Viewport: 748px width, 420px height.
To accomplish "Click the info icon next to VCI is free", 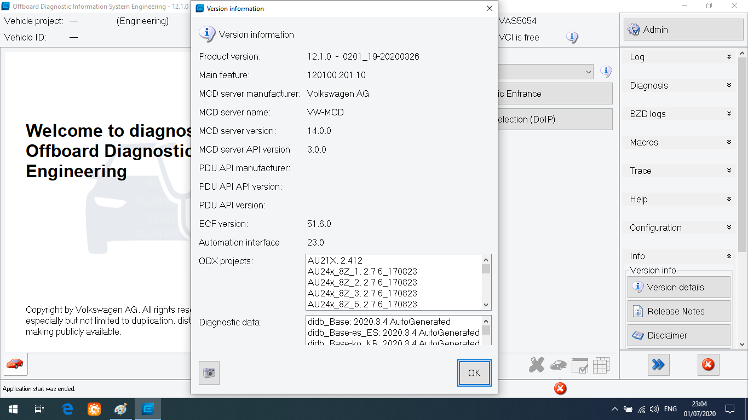I will pyautogui.click(x=572, y=37).
